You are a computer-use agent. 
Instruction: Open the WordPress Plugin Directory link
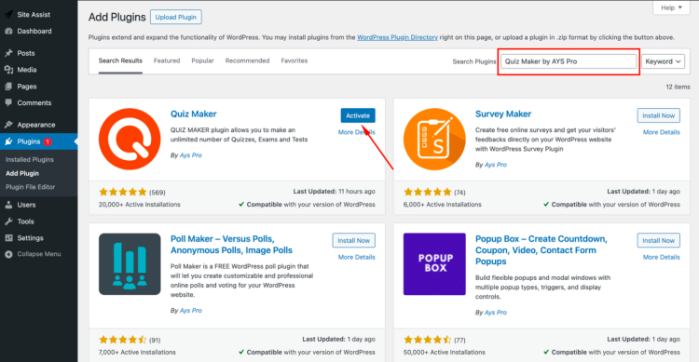point(397,37)
